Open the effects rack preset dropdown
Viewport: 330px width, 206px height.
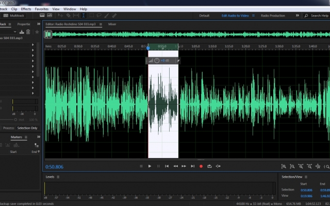tap(15, 32)
